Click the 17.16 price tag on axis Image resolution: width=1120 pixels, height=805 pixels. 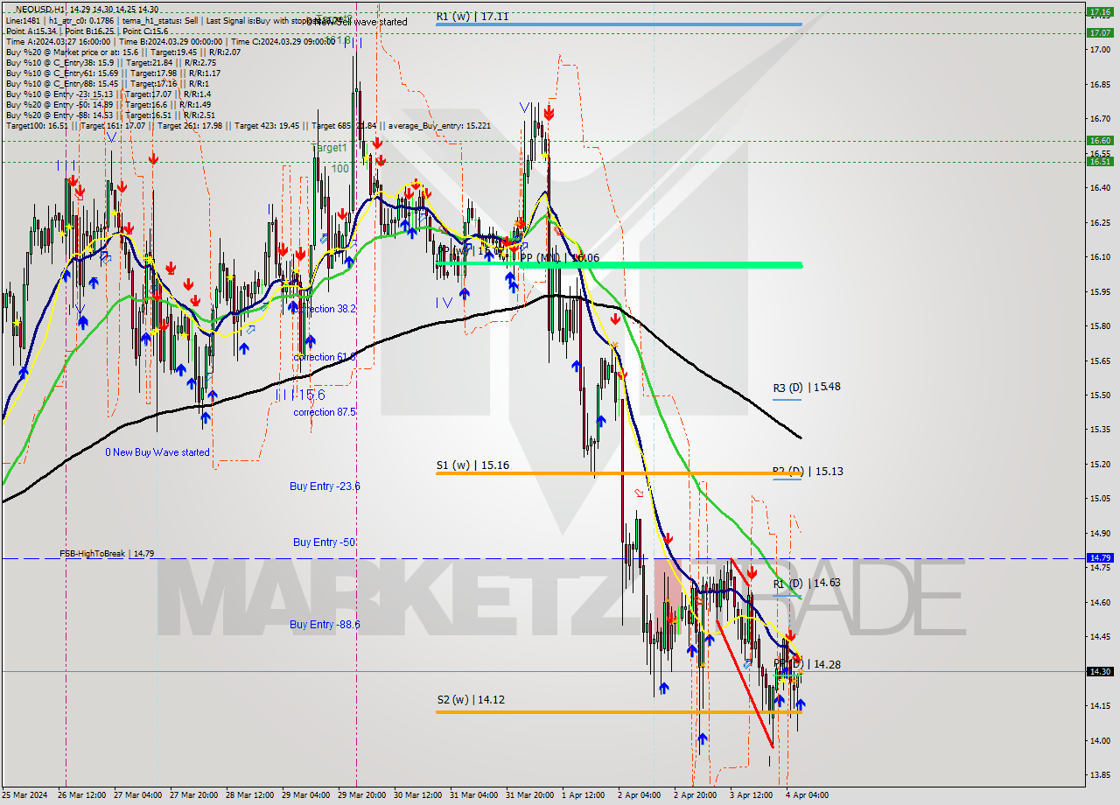(x=1100, y=12)
